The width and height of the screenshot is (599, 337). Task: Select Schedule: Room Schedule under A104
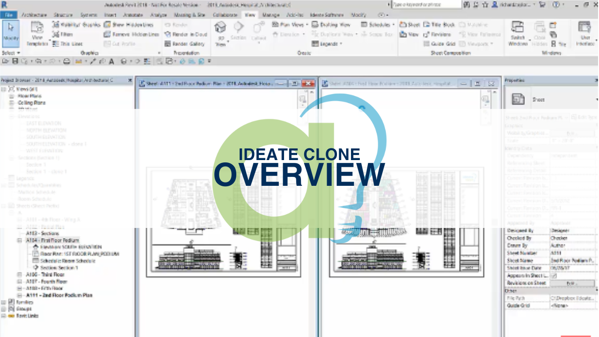[68, 261]
